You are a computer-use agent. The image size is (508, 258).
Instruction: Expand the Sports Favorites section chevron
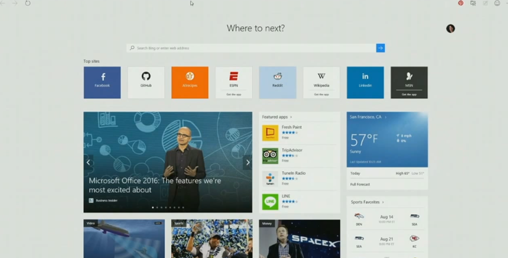pyautogui.click(x=383, y=202)
